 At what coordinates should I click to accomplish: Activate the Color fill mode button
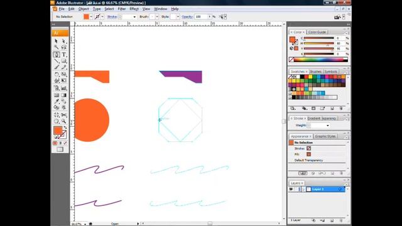coord(55,143)
